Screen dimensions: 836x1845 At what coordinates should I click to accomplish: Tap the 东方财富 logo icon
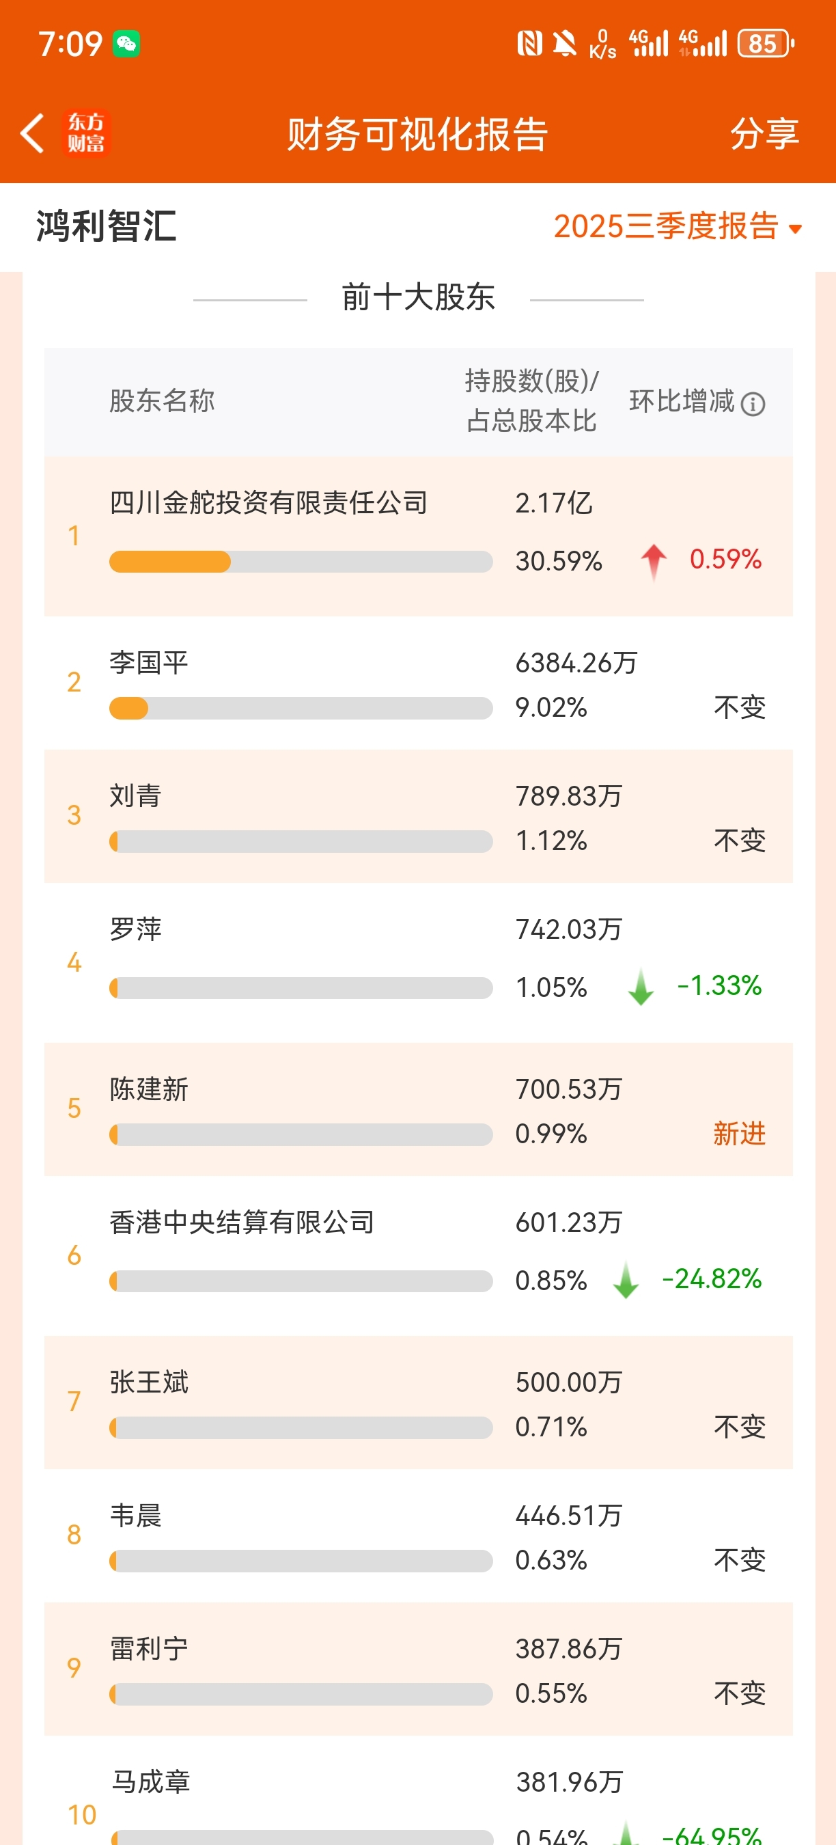click(86, 133)
